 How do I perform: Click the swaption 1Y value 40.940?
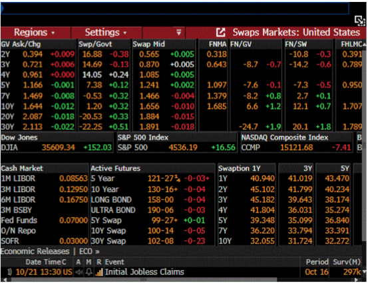[262, 179]
